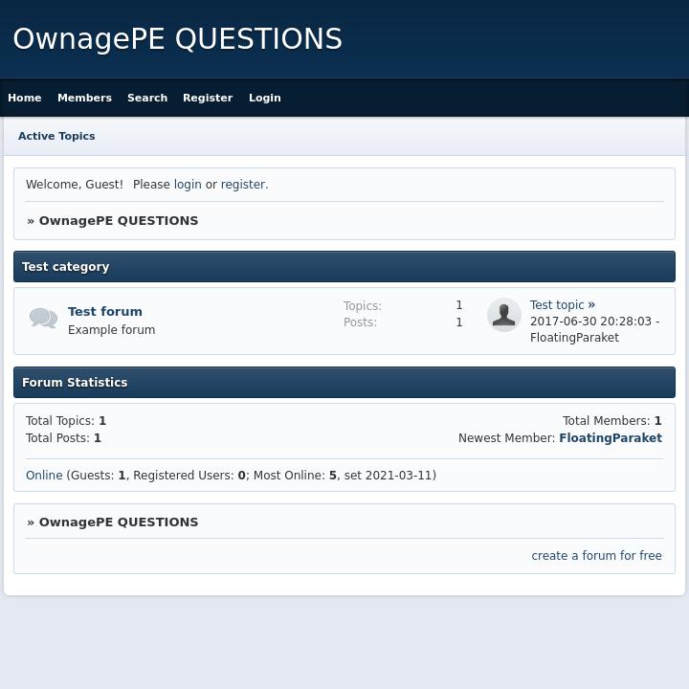Go to the Members page
The width and height of the screenshot is (689, 689).
coord(84,98)
